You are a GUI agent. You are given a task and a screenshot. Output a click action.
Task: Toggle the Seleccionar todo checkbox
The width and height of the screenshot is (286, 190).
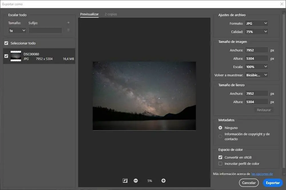tap(6, 43)
